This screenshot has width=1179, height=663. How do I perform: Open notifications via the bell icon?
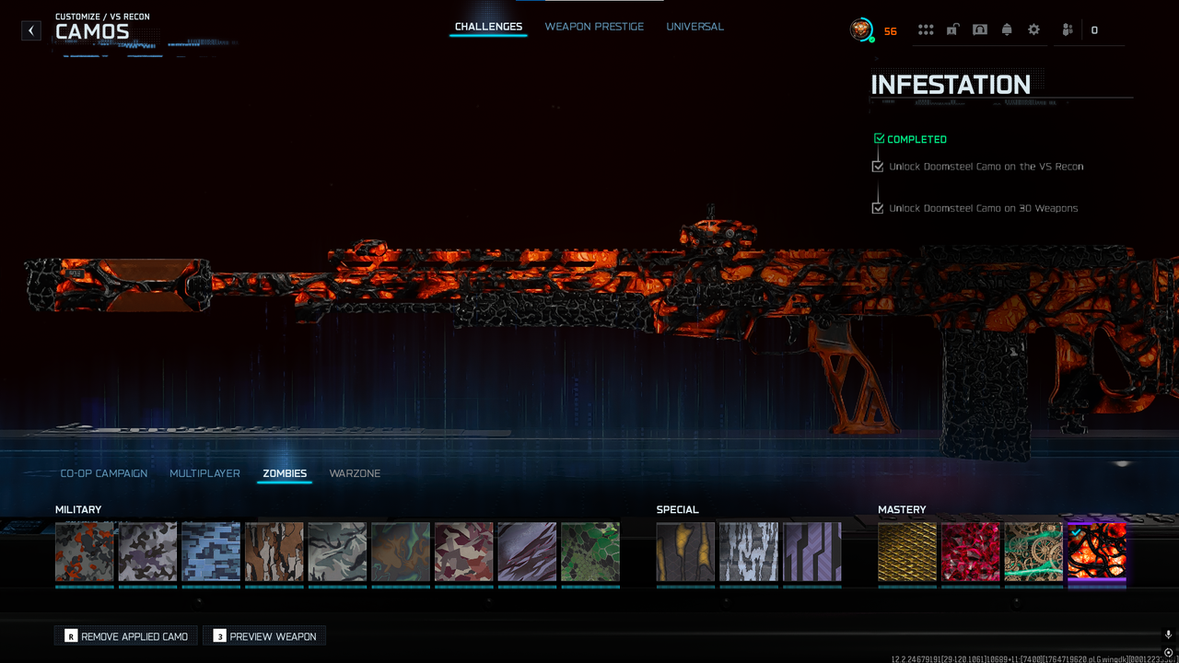pos(1007,29)
